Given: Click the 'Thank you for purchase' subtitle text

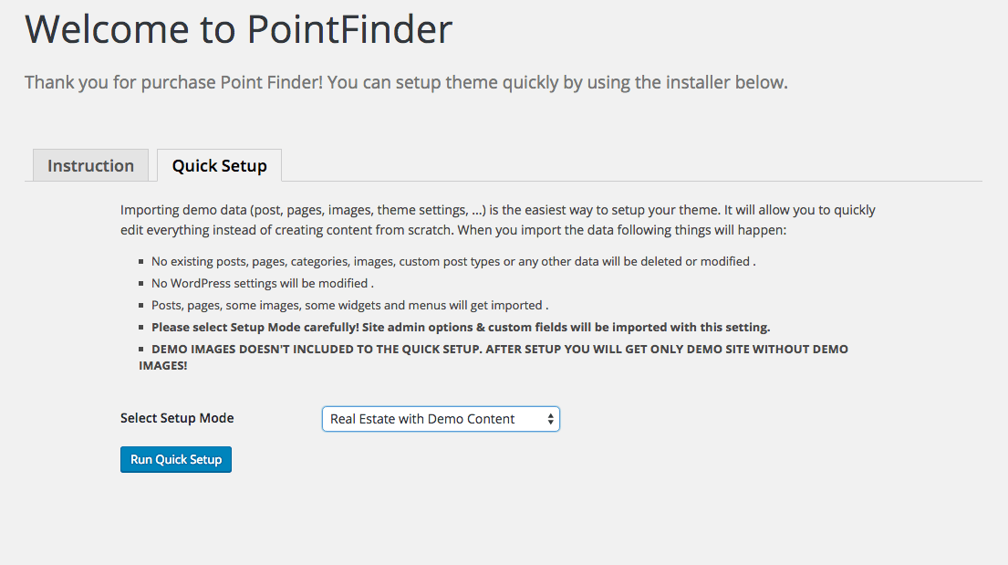Looking at the screenshot, I should [x=406, y=82].
